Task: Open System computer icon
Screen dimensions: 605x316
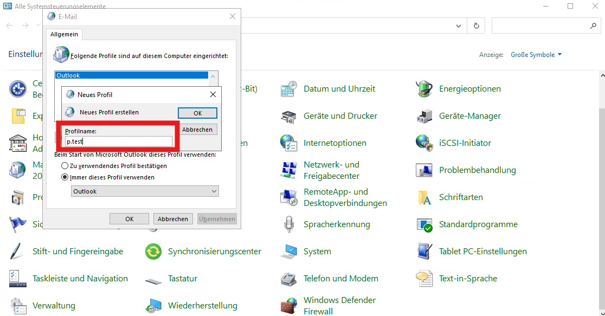Action: tap(288, 251)
